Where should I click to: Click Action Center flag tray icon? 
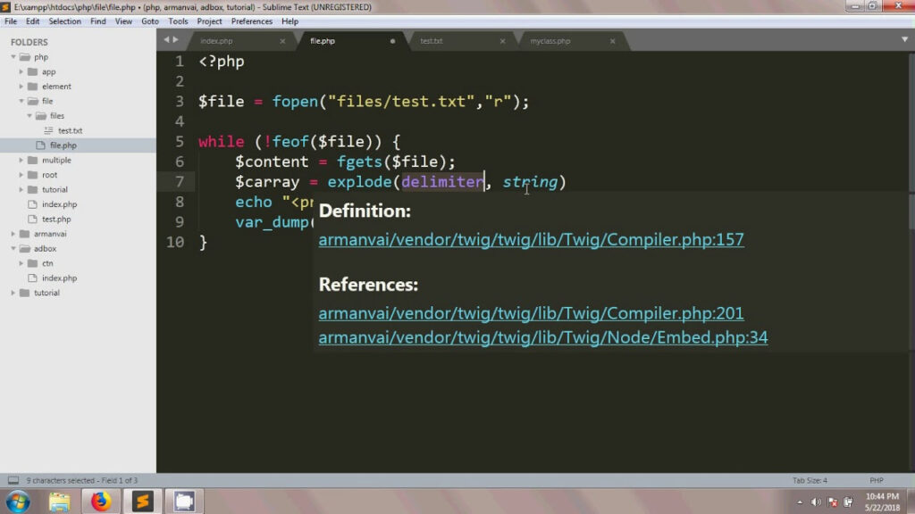pos(833,502)
